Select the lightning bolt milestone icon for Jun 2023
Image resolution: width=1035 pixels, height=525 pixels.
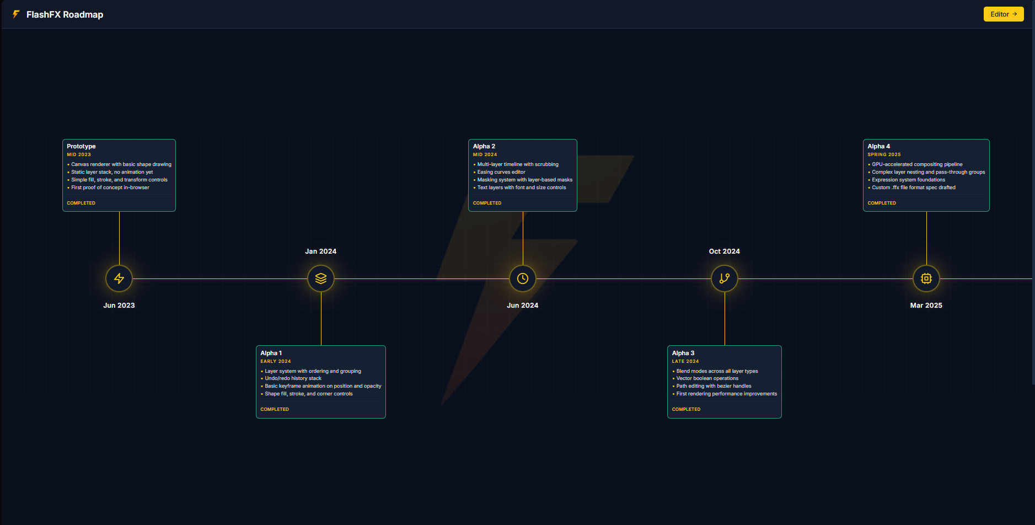[x=119, y=278]
